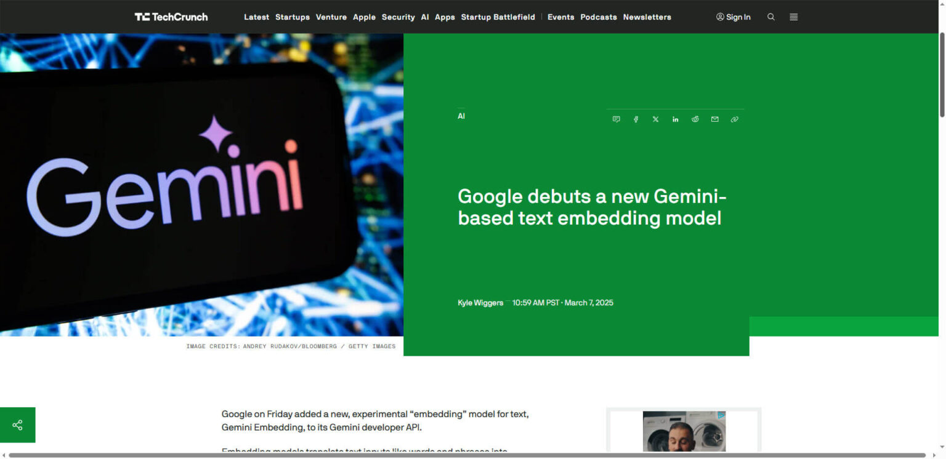This screenshot has height=459, width=946.
Task: Copy the article link
Action: pos(734,119)
